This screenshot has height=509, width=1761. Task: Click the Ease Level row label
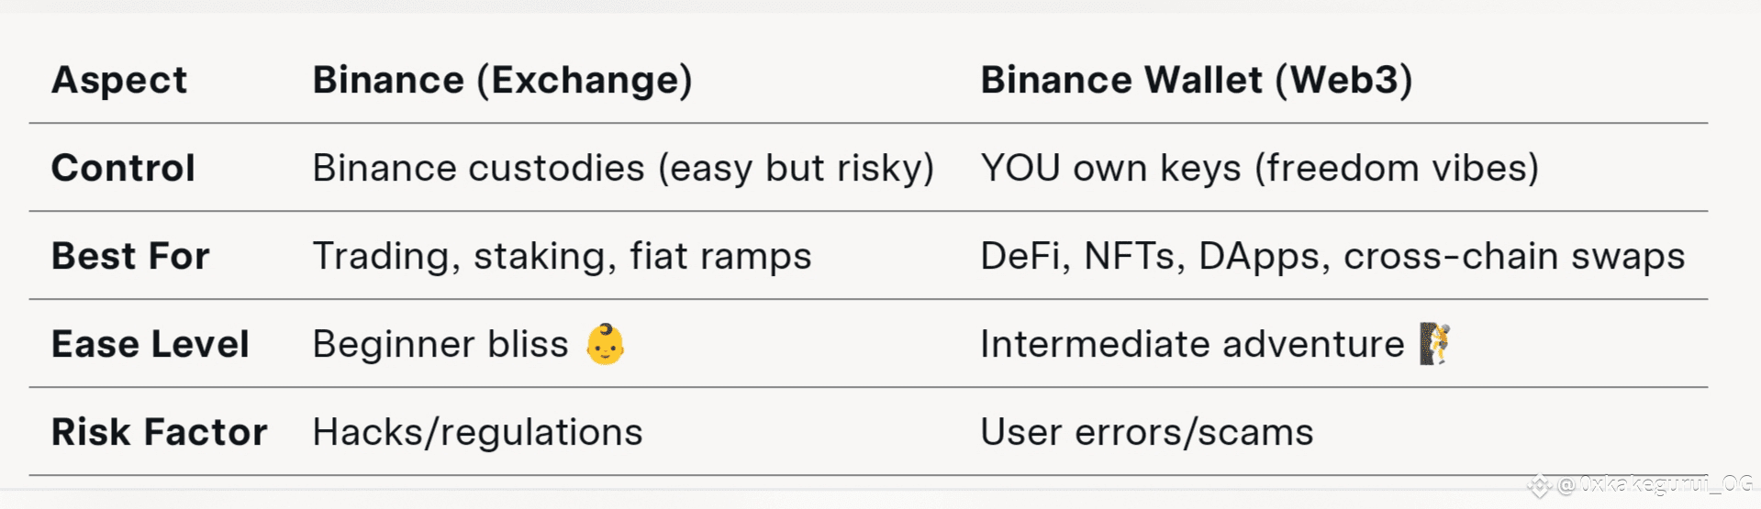(x=150, y=344)
